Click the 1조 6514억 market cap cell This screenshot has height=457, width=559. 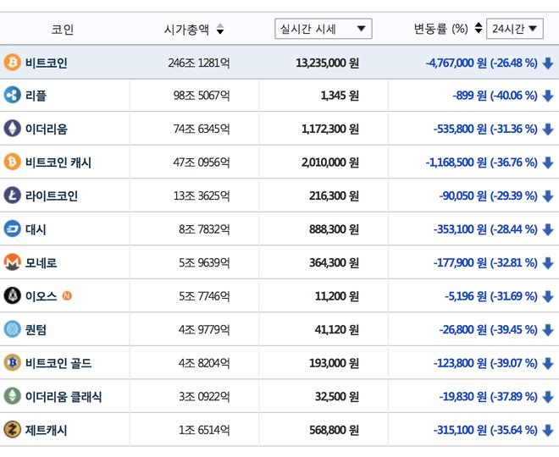pyautogui.click(x=204, y=430)
